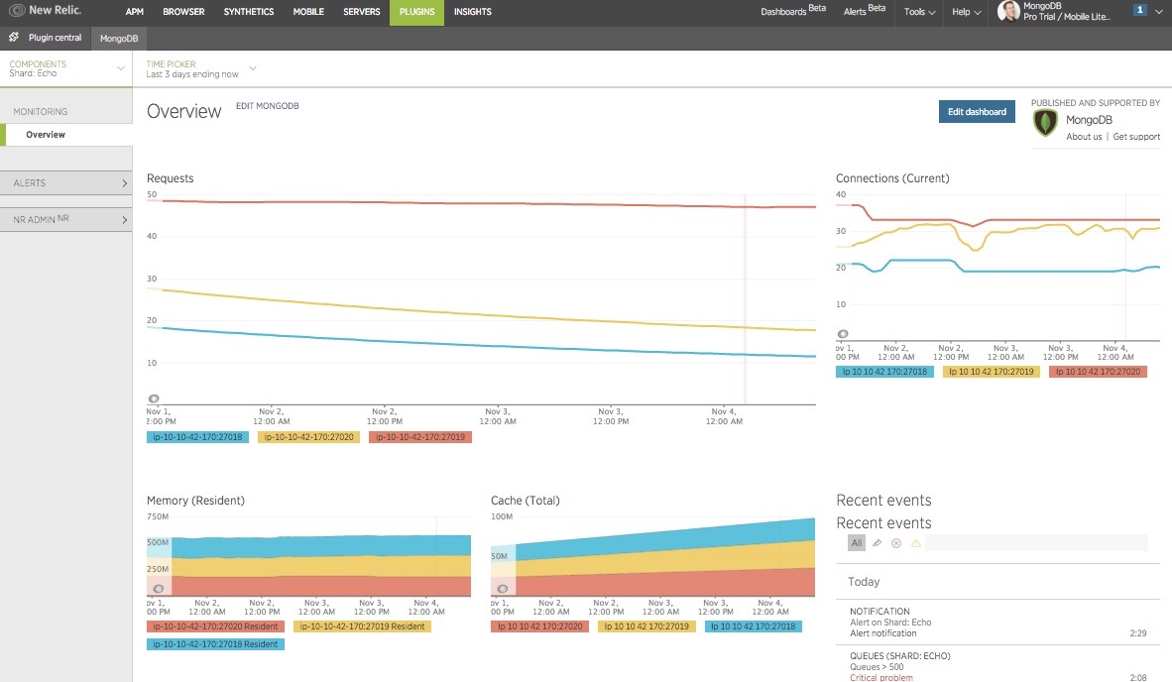This screenshot has height=682, width=1172.
Task: Open the Get support link
Action: click(1136, 137)
